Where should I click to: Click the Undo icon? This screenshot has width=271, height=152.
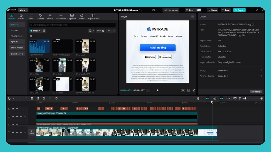click(x=20, y=99)
